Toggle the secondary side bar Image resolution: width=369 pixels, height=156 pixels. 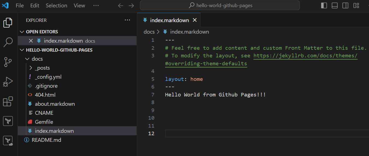[x=345, y=5]
